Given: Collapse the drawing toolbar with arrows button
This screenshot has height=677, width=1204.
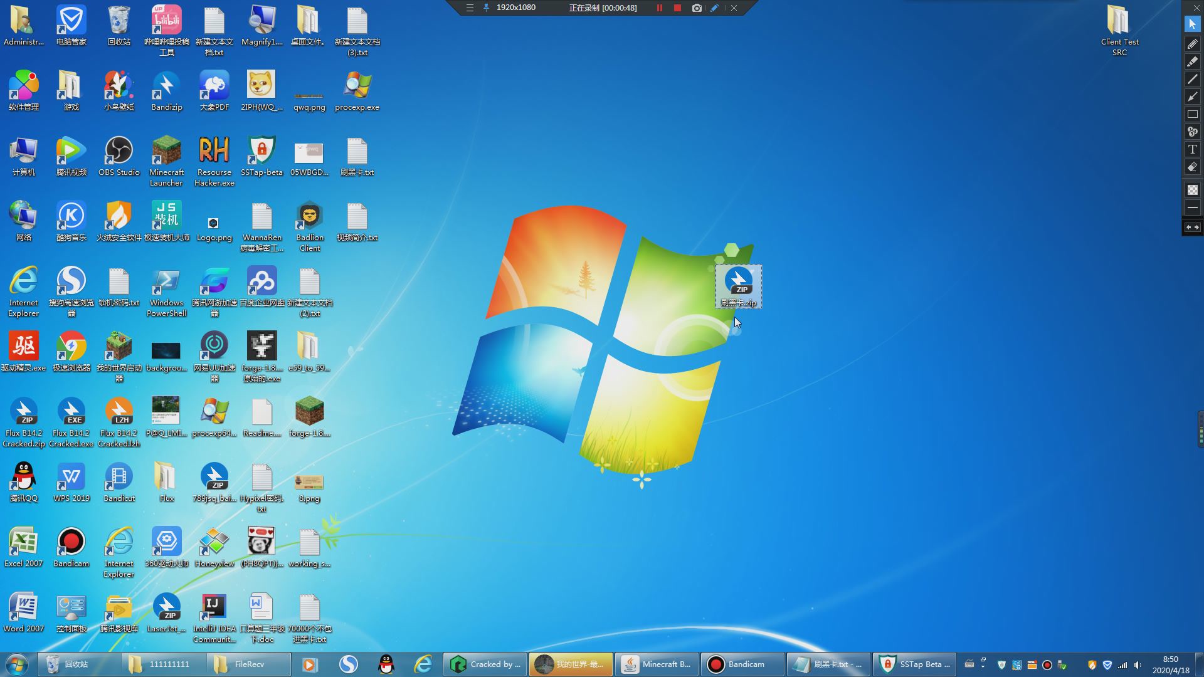Looking at the screenshot, I should (x=1193, y=227).
